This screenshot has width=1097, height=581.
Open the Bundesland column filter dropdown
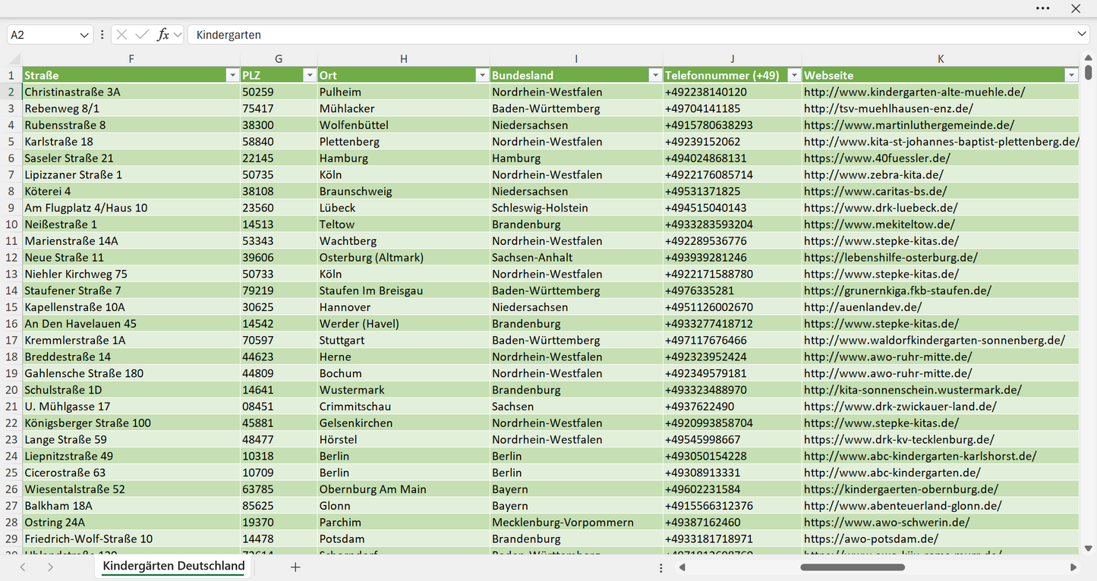654,75
